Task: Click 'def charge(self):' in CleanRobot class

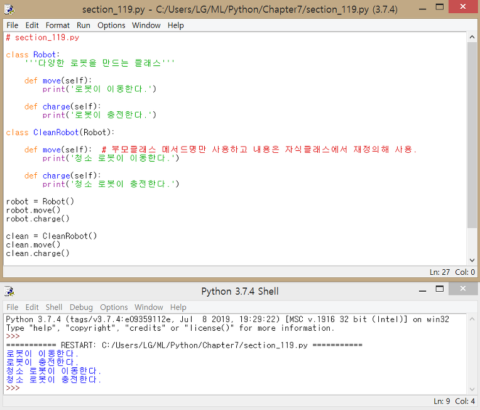Action: 62,175
